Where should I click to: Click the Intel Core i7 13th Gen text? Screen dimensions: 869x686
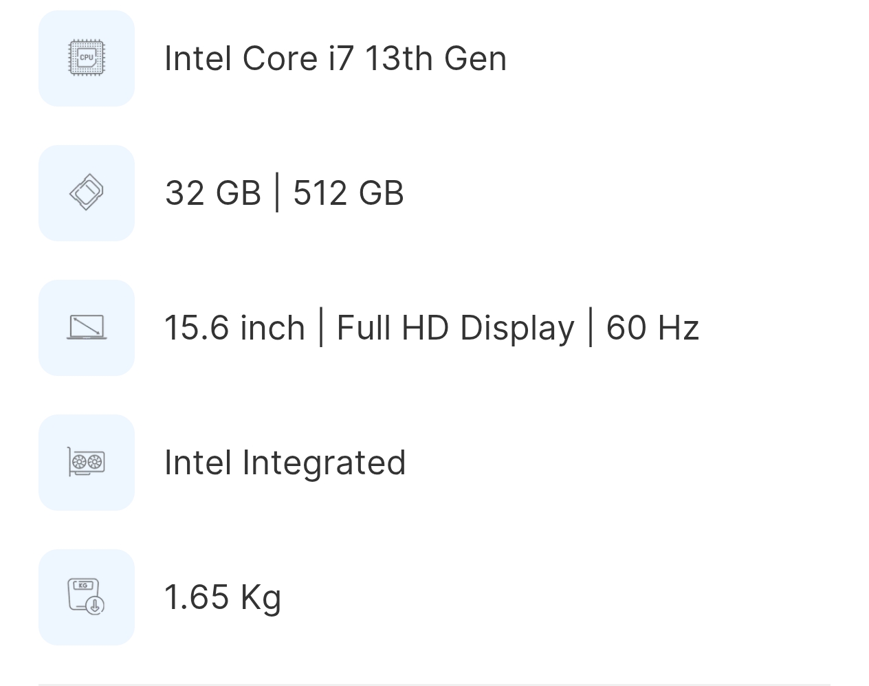tap(335, 58)
